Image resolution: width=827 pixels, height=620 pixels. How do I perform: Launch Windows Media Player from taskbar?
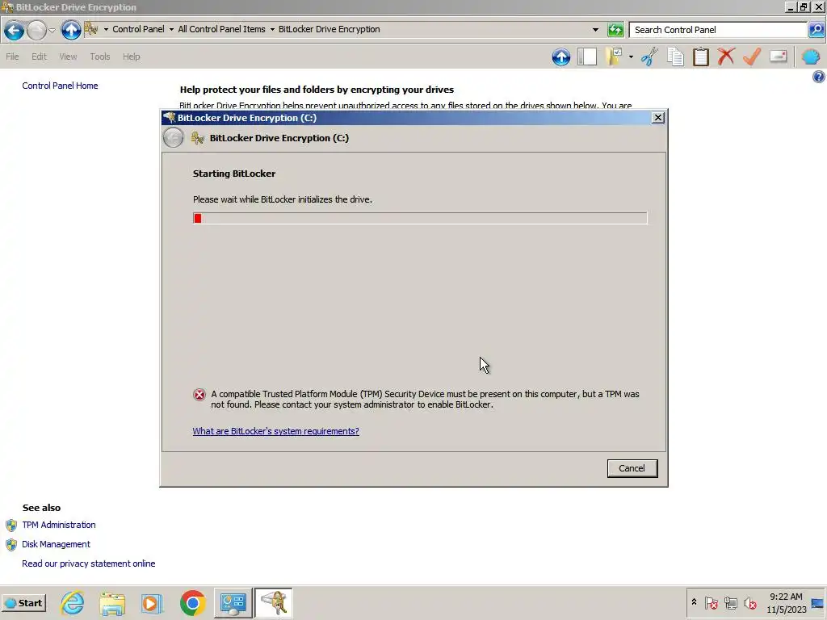pyautogui.click(x=152, y=603)
